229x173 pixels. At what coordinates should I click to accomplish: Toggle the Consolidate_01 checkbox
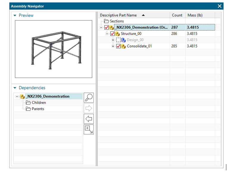pos(118,46)
